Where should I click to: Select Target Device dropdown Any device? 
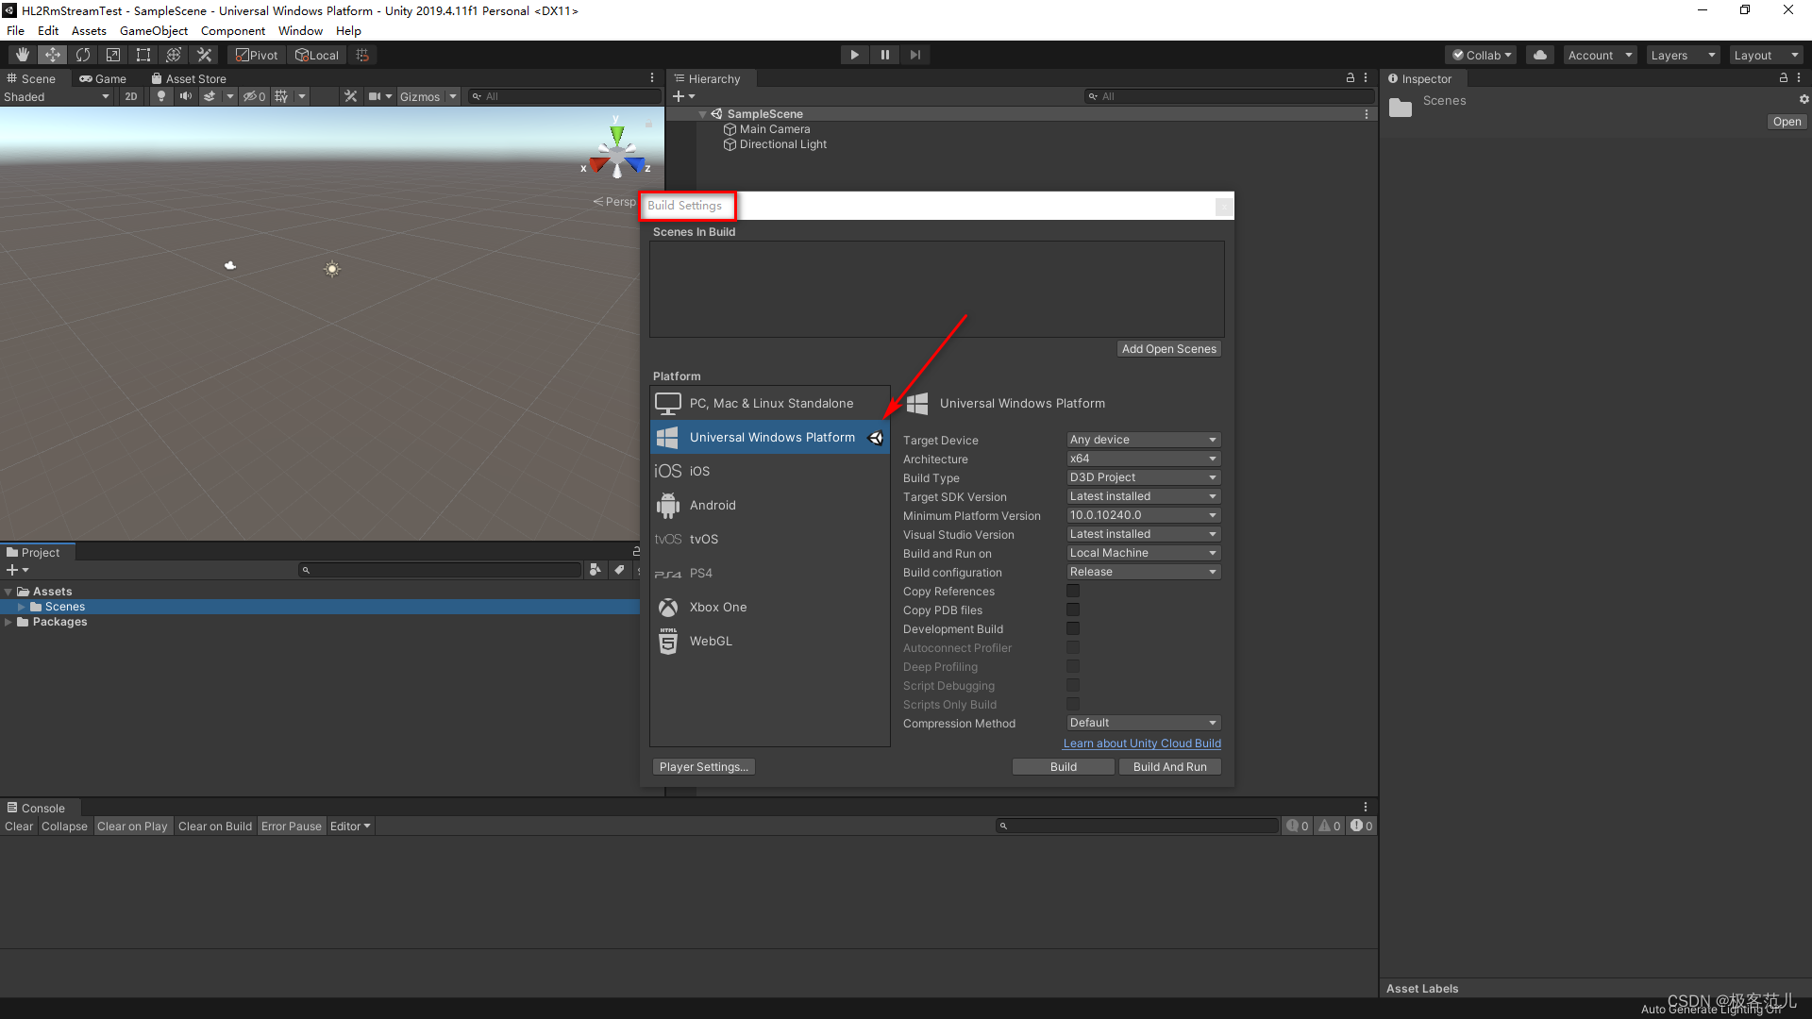1143,439
